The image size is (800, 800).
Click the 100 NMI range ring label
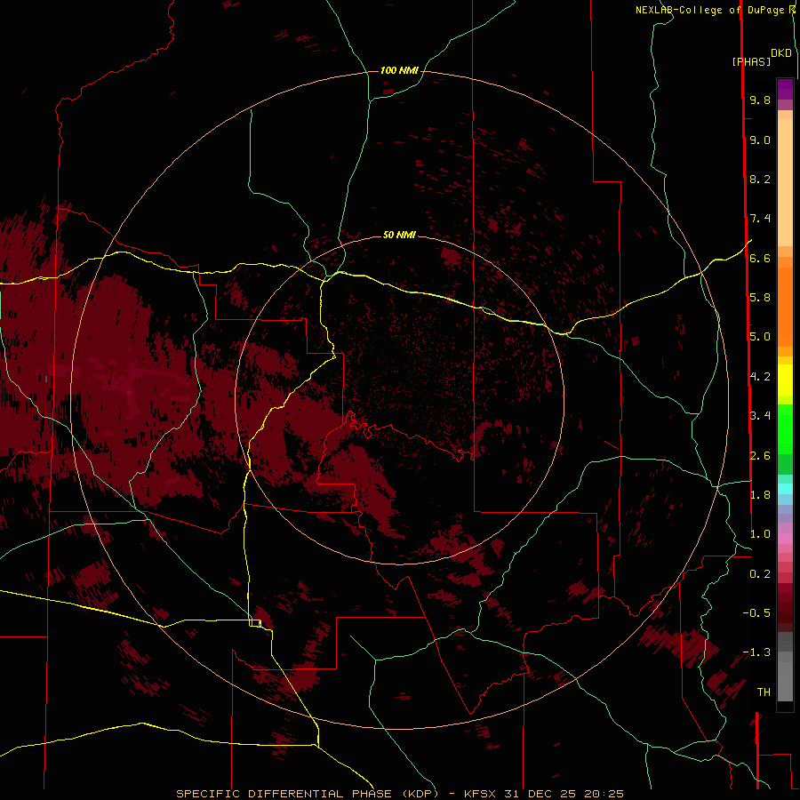coord(399,70)
